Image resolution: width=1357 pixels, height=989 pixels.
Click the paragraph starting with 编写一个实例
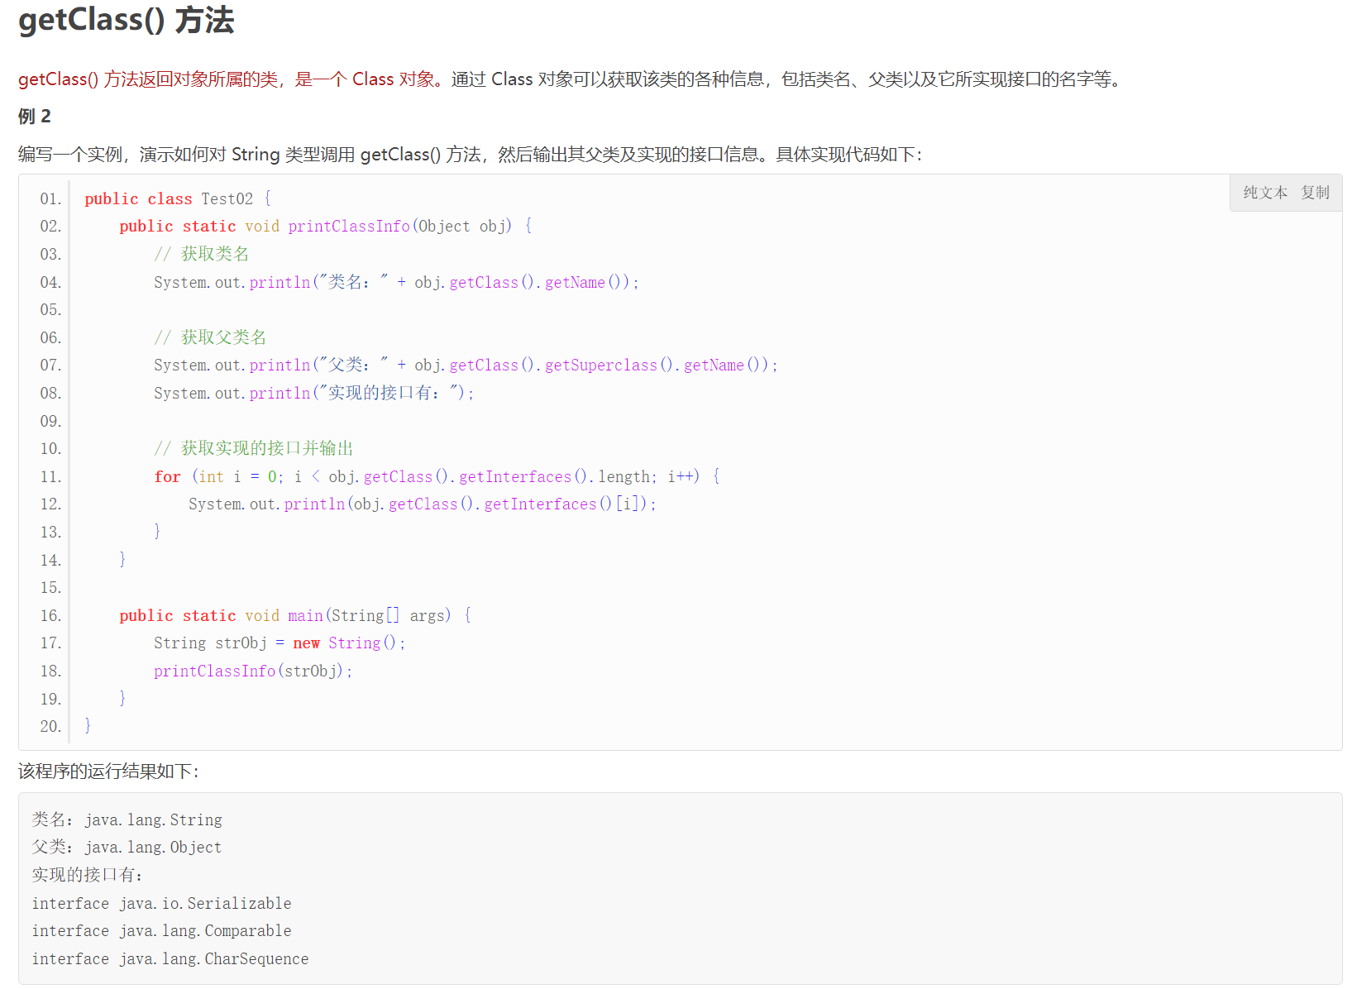tap(470, 155)
